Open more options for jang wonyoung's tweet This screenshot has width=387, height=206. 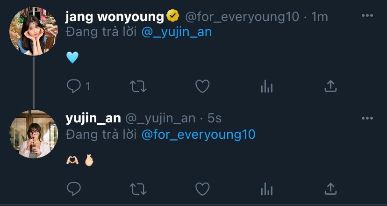tap(367, 15)
